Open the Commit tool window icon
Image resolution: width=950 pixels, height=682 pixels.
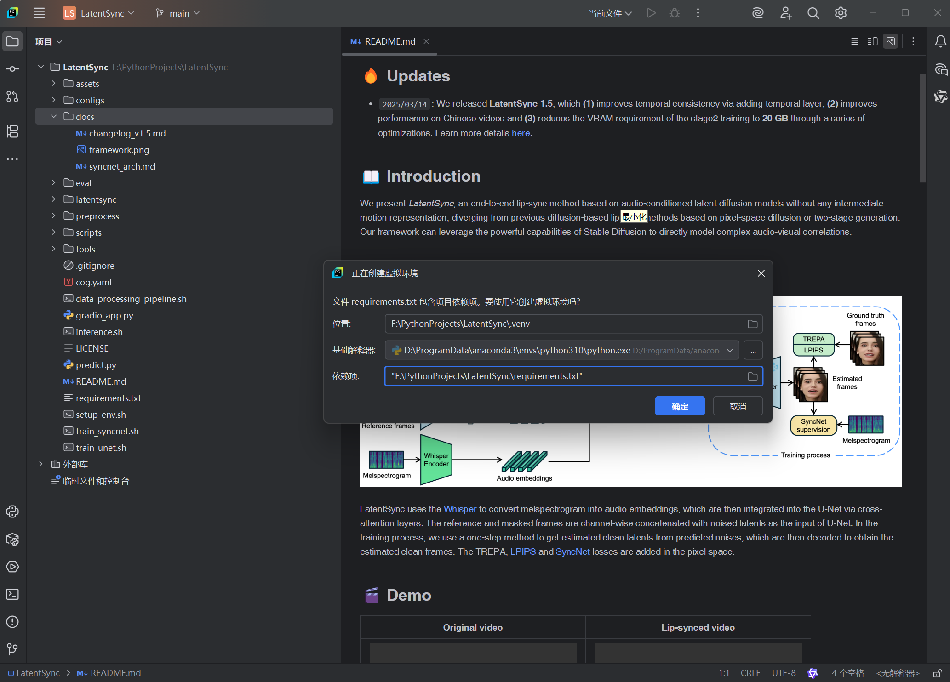12,69
